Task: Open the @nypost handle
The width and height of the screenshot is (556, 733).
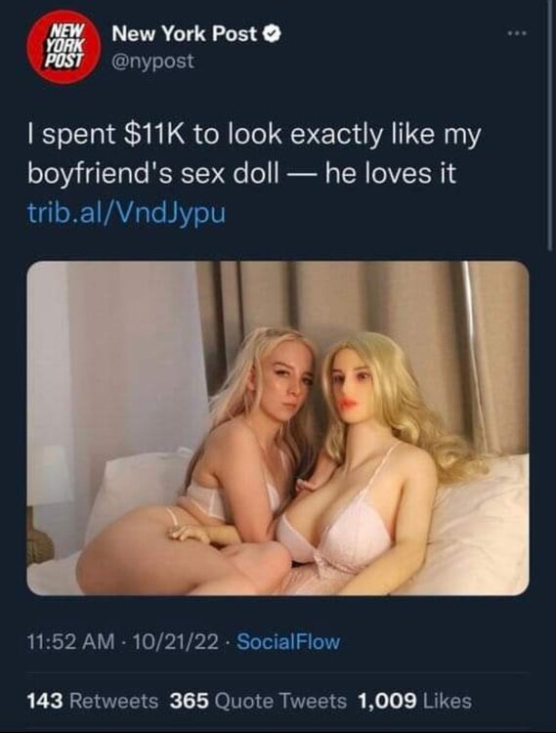Action: 152,61
